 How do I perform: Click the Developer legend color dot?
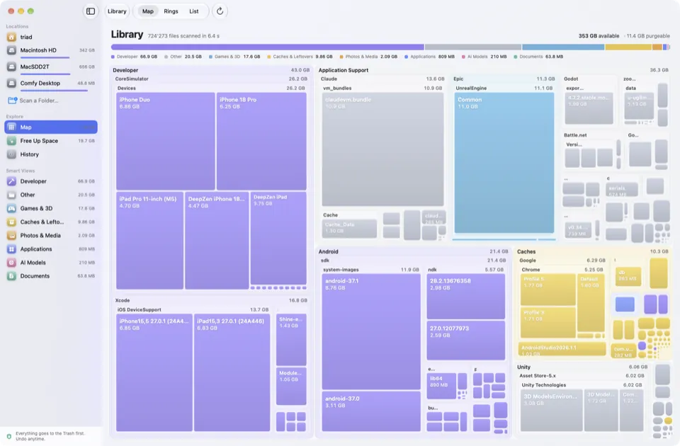coord(113,57)
